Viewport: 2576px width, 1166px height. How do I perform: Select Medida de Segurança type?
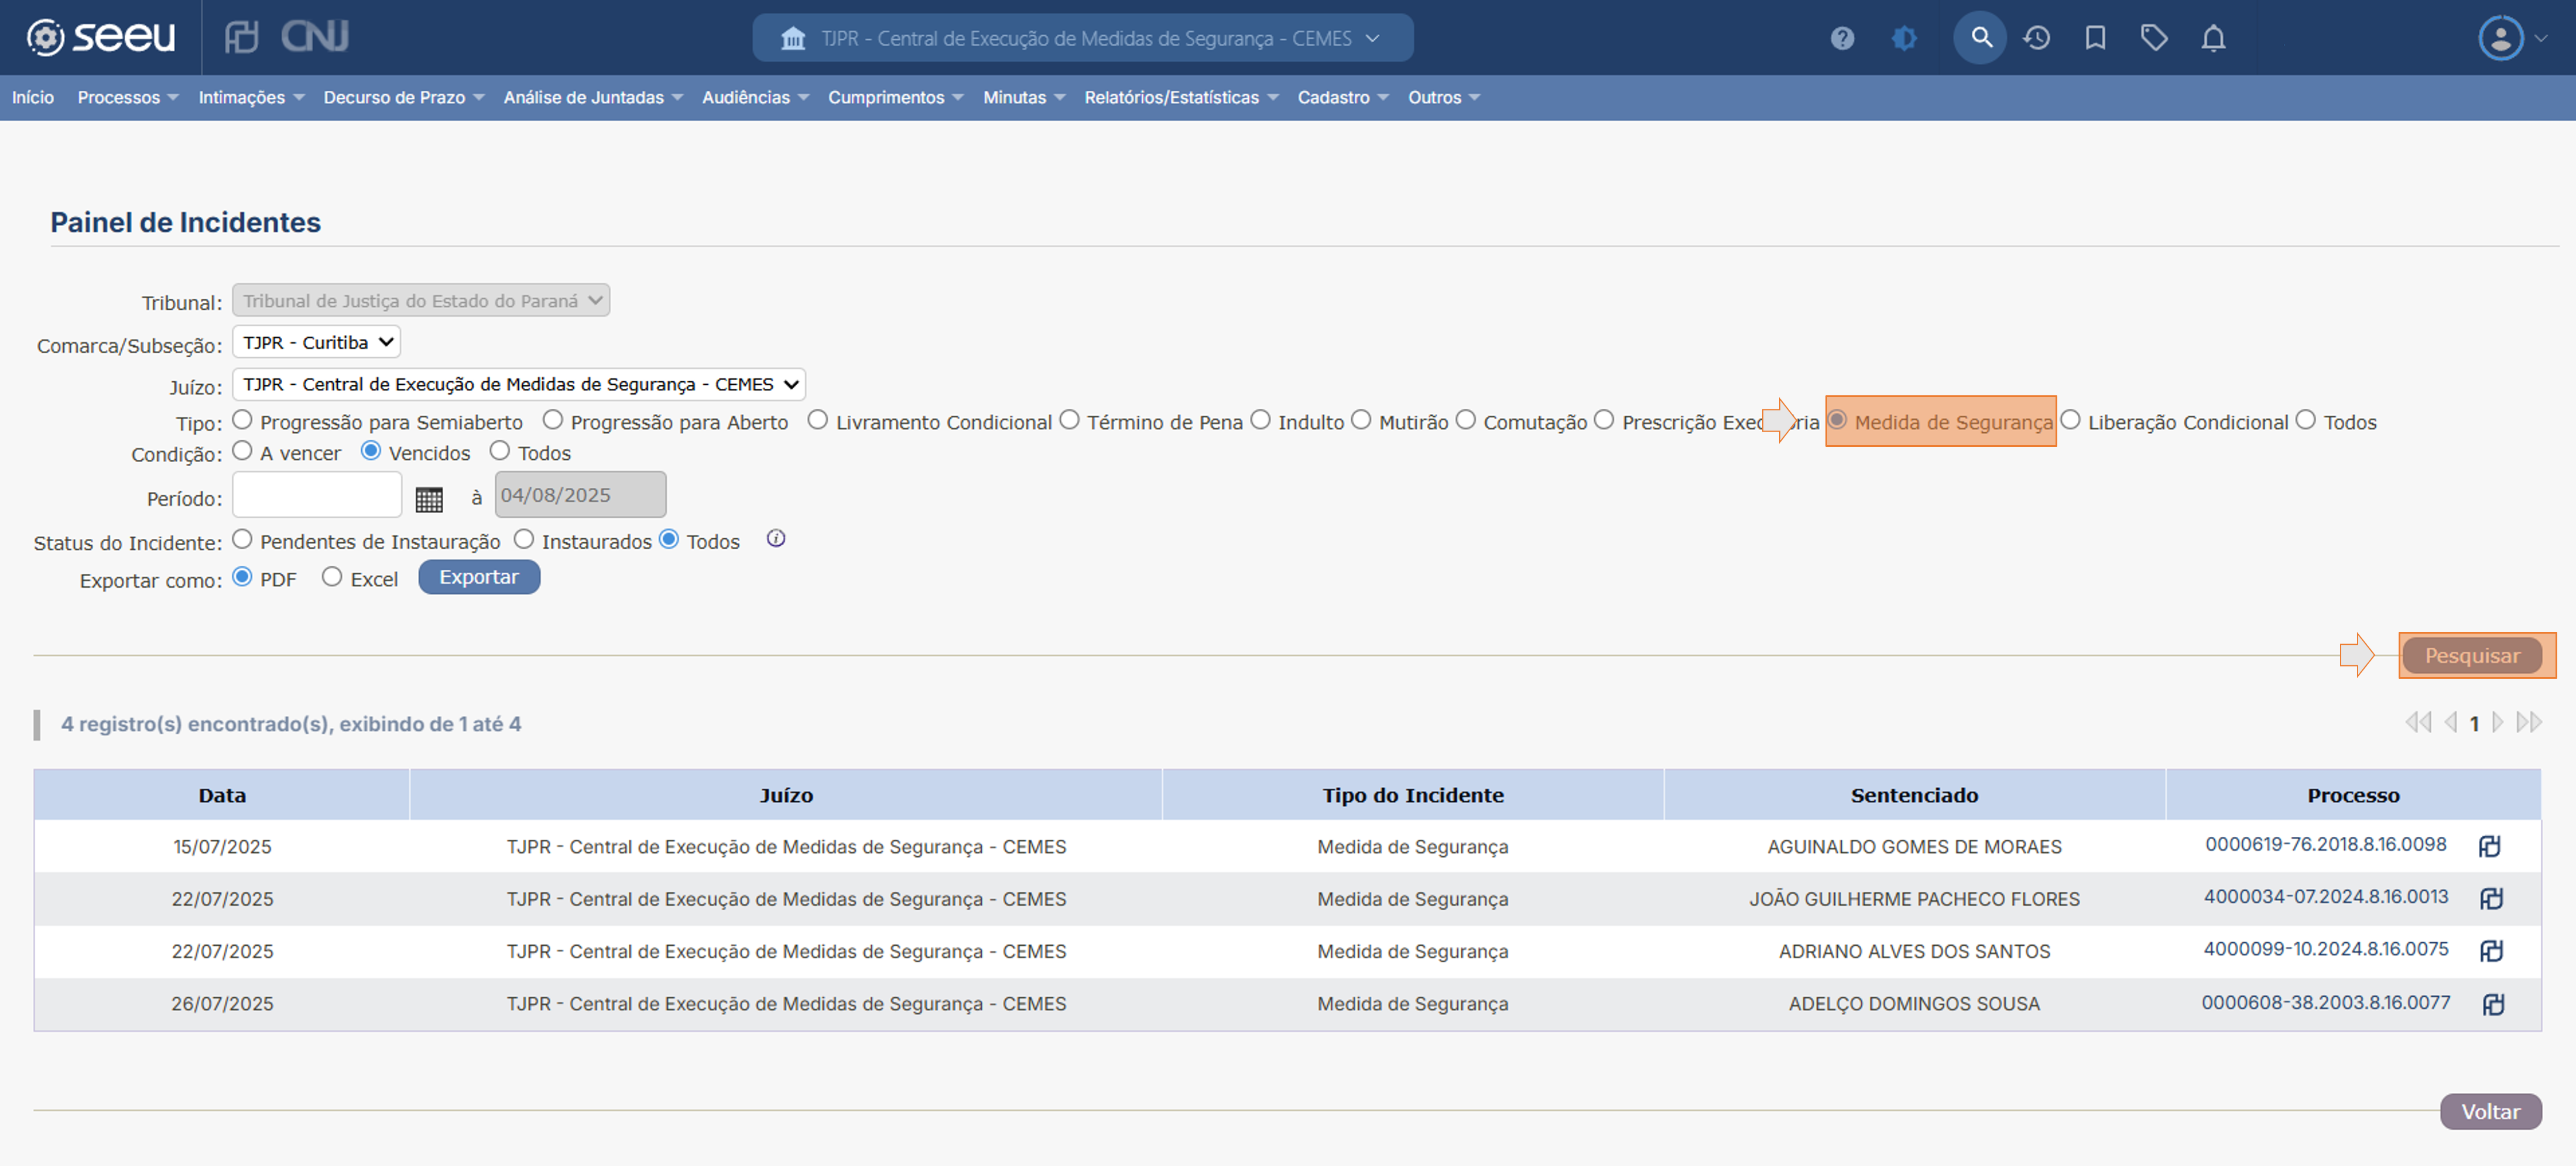tap(1837, 420)
